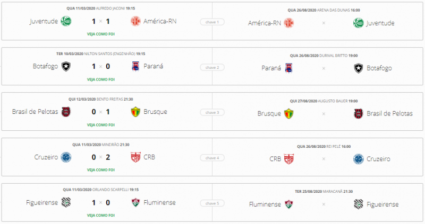Click the Cruzeiro crest in first-leg match

[x=66, y=157]
